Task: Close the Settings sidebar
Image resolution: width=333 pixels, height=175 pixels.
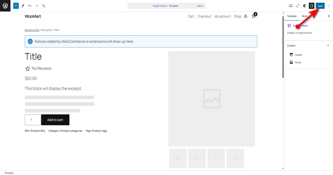Action: 329,16
